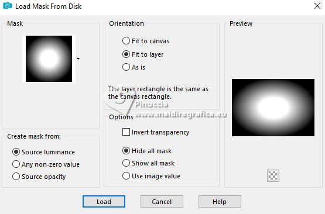The height and width of the screenshot is (214, 325).
Task: Open Help for mask loading
Action: pyautogui.click(x=220, y=202)
